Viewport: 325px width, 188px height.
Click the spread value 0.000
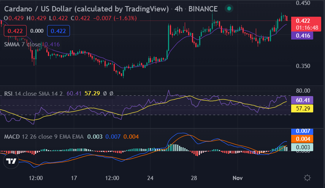click(x=37, y=31)
